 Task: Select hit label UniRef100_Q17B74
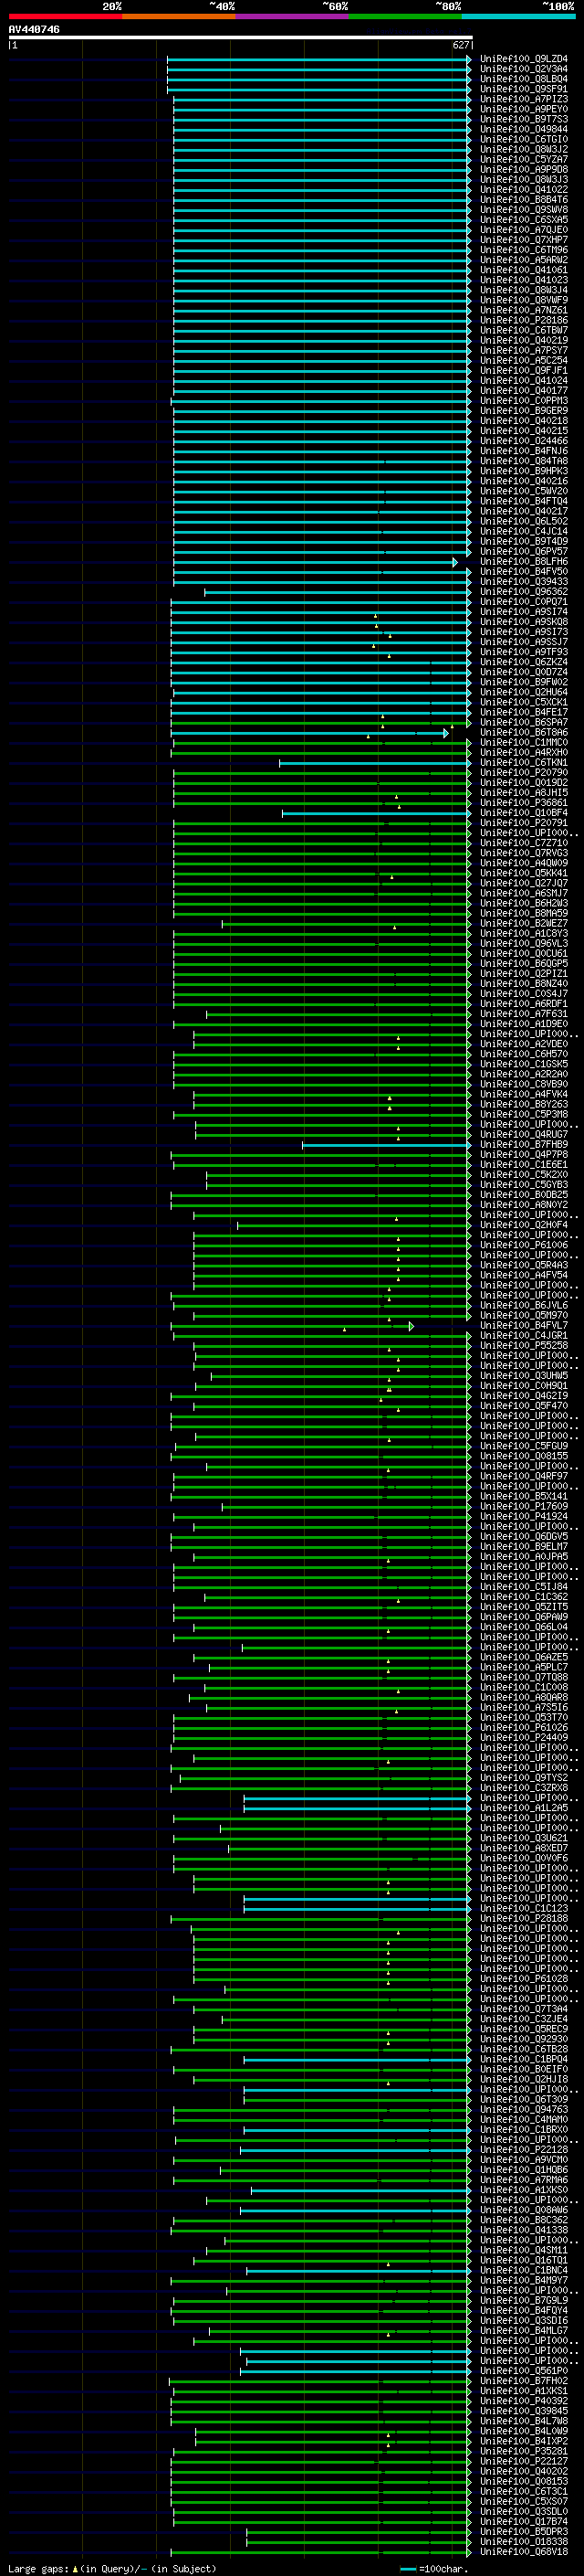coord(524,2522)
